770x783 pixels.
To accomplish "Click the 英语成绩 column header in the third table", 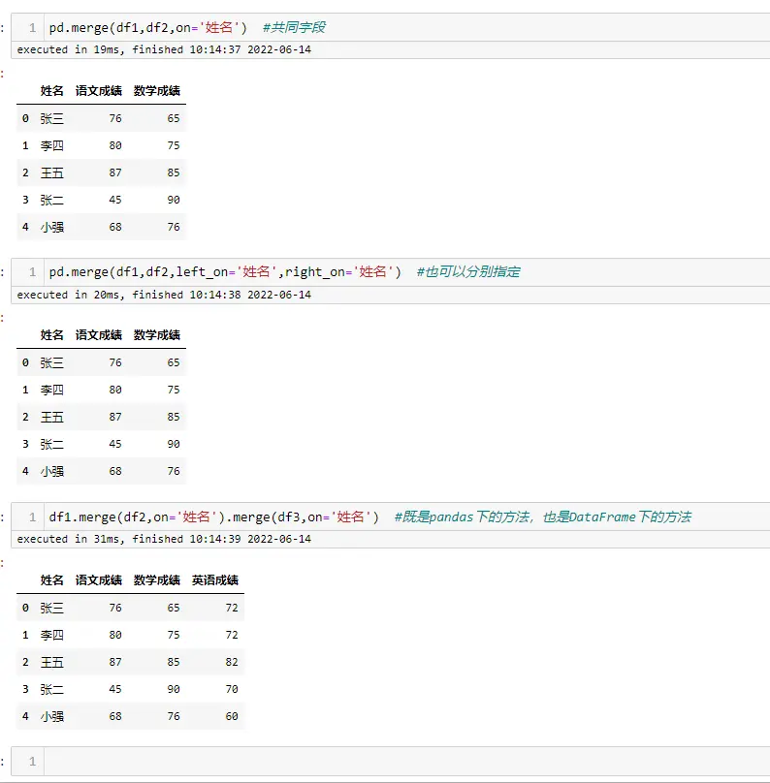I will [215, 580].
